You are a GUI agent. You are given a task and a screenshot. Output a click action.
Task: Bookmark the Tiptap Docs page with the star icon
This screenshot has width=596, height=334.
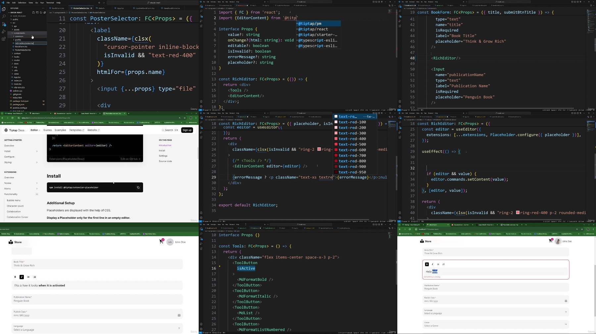pyautogui.click(x=185, y=118)
